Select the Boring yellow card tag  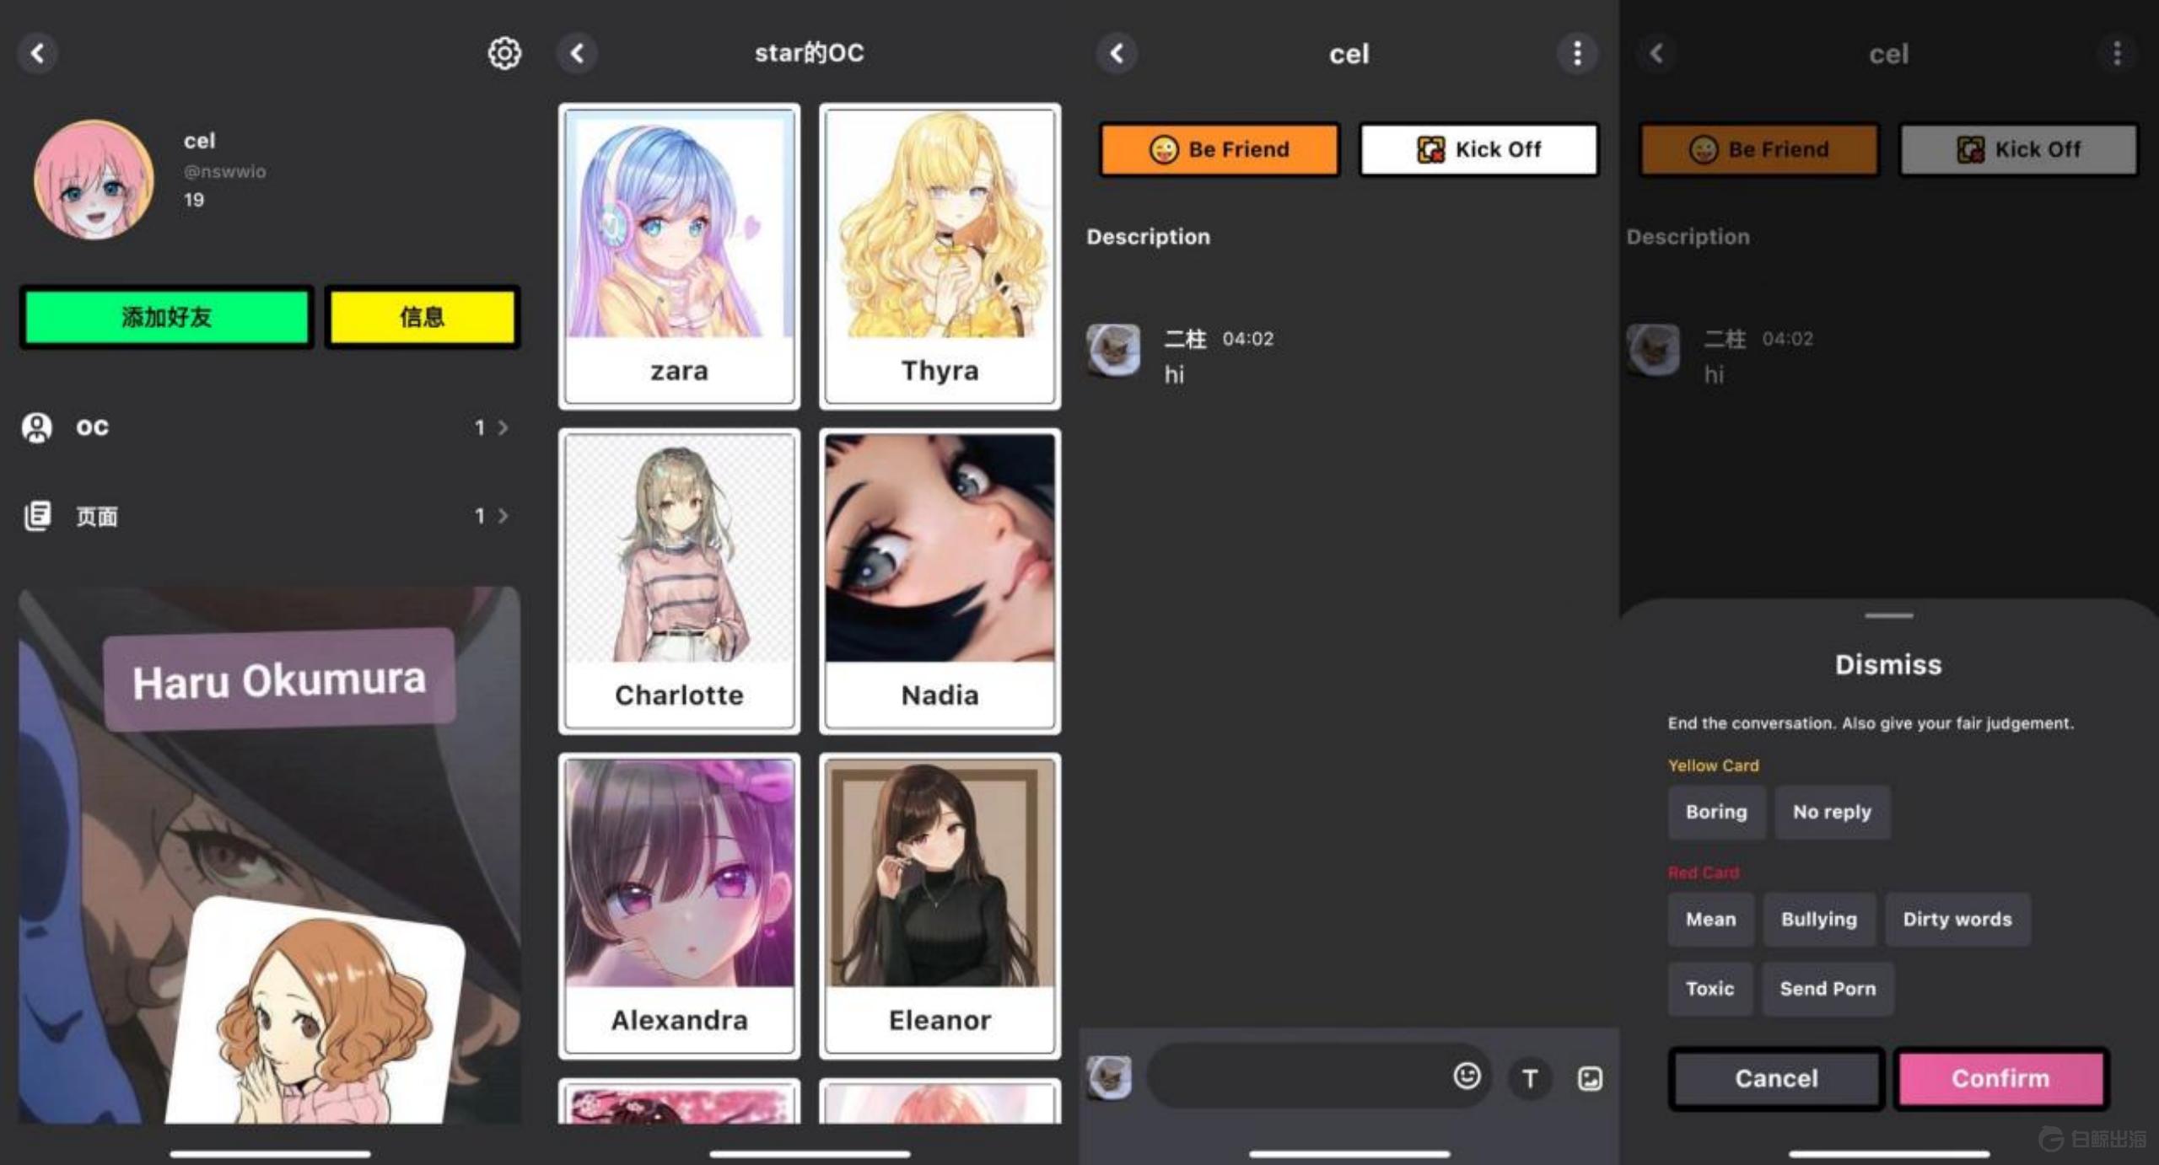(x=1715, y=812)
